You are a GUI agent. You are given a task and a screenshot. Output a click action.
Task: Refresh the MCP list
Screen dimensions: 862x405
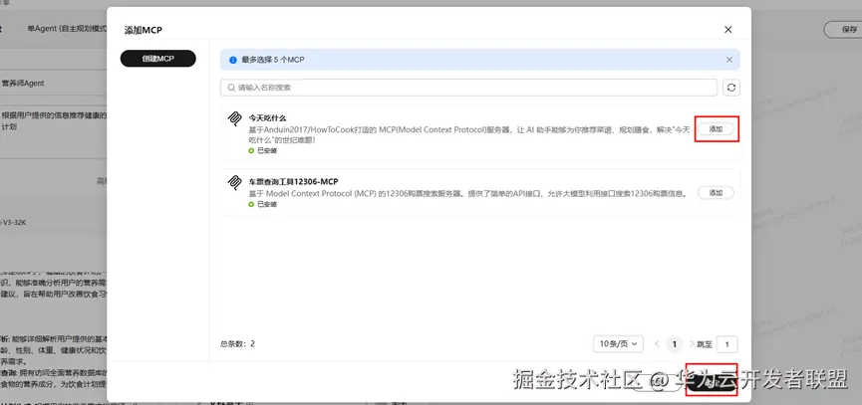(731, 88)
